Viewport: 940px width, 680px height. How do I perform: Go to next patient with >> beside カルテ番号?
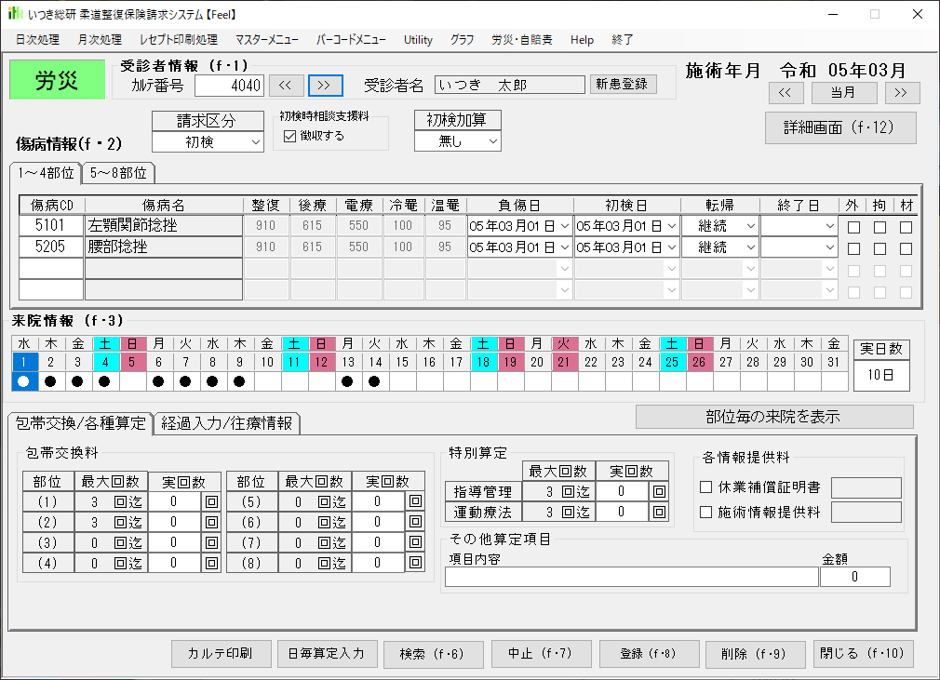[x=325, y=85]
